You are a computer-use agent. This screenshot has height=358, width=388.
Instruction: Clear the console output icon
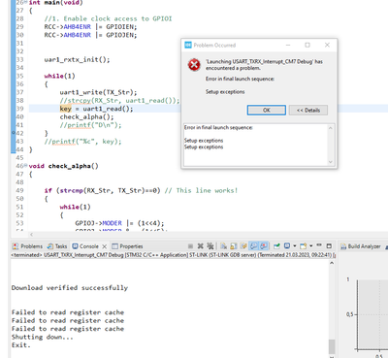pos(223,246)
